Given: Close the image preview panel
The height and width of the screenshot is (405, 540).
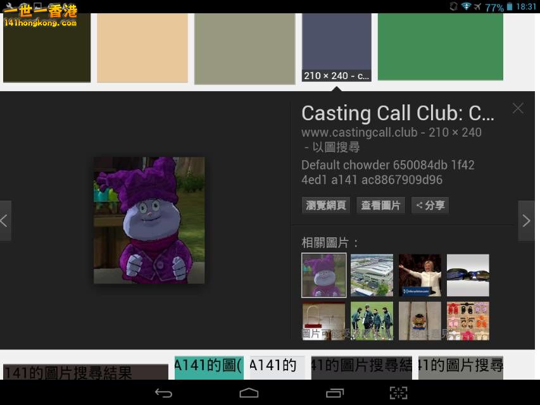Looking at the screenshot, I should click(x=518, y=108).
